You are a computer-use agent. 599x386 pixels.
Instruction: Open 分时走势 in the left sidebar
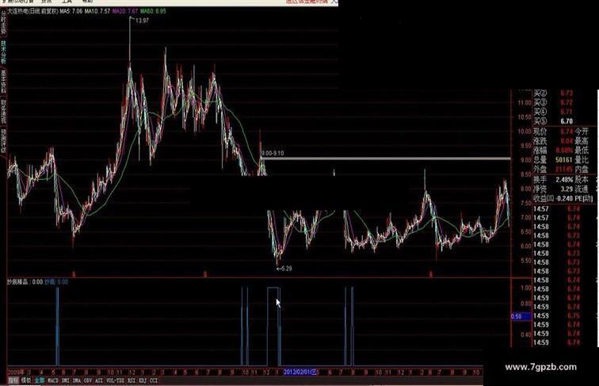pyautogui.click(x=3, y=22)
